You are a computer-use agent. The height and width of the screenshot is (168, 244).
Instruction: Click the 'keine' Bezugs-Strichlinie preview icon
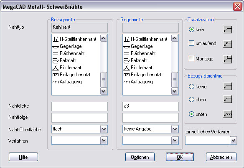click(x=228, y=86)
